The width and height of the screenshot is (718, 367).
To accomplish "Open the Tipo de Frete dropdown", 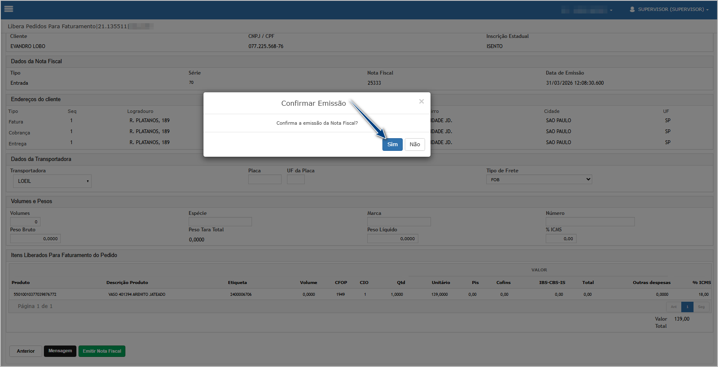I will 539,179.
